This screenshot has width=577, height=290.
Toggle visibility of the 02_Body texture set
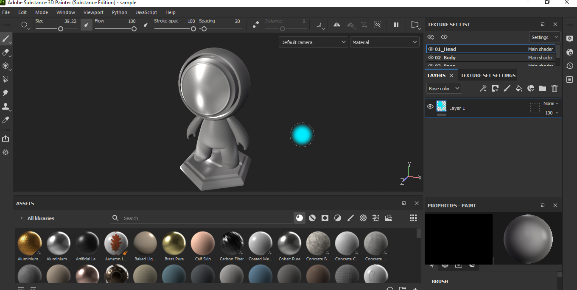430,58
